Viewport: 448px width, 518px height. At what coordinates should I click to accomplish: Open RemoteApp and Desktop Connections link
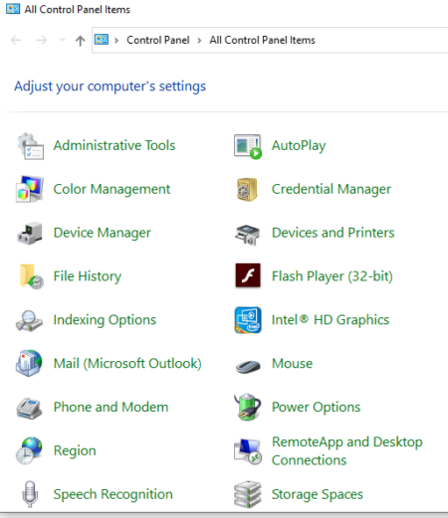tap(347, 451)
